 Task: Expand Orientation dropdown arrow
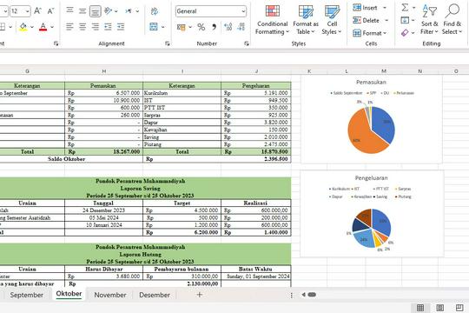tap(116, 11)
